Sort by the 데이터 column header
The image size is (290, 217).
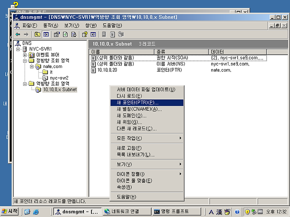click(x=238, y=52)
